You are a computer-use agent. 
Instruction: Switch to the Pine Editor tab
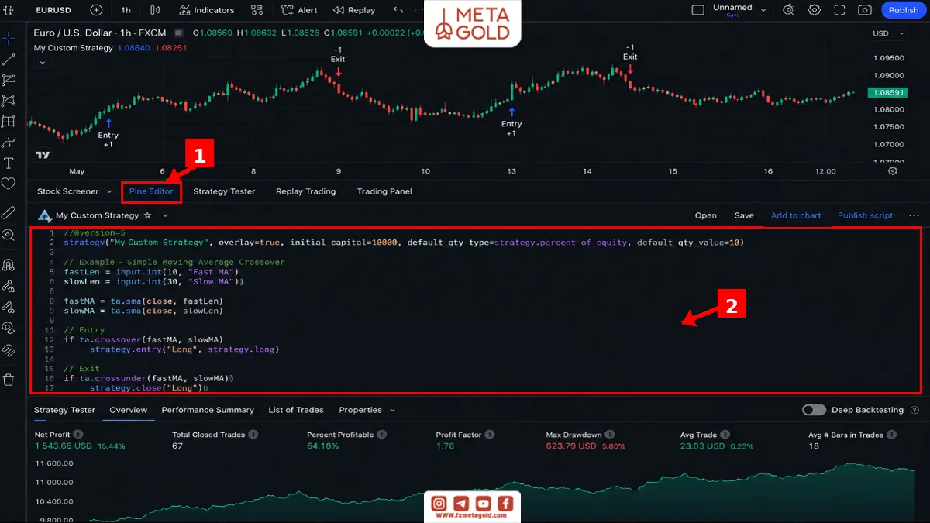click(151, 191)
